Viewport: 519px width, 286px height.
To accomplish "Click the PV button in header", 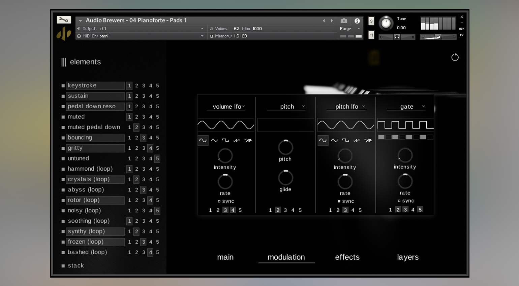I will (462, 35).
